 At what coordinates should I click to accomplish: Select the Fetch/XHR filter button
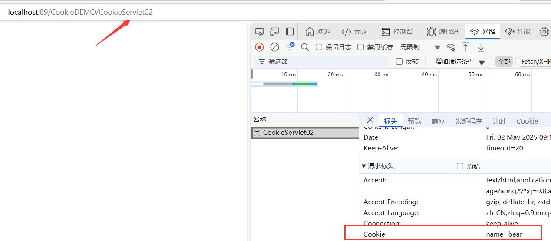click(x=536, y=62)
